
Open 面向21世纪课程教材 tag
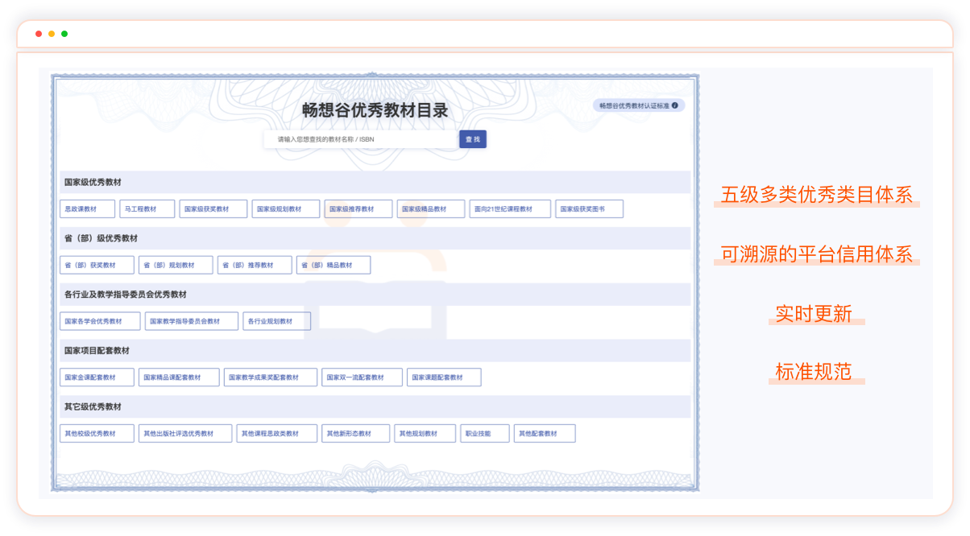510,209
